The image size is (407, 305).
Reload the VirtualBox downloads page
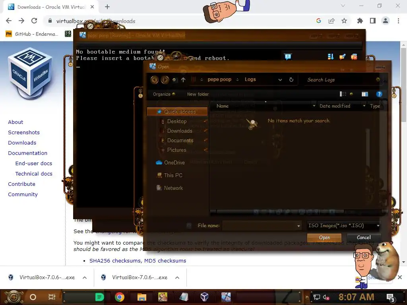tap(34, 21)
